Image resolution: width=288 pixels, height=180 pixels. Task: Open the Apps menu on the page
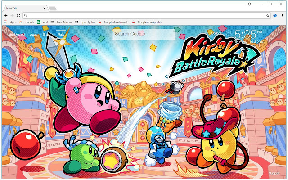point(33,34)
